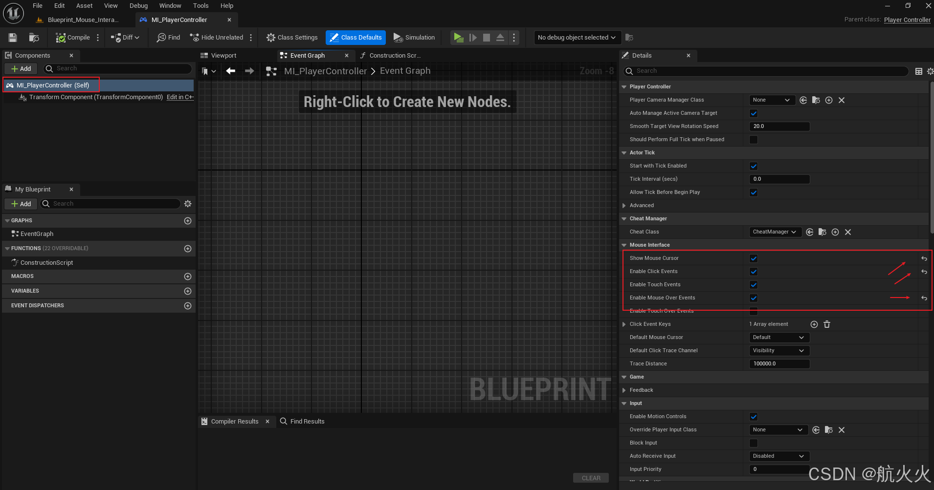Toggle Hide Unrelated nodes
The width and height of the screenshot is (934, 490).
217,38
